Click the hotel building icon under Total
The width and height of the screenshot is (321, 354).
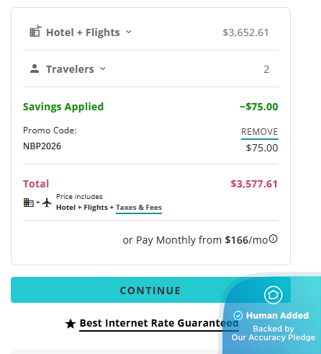click(29, 203)
